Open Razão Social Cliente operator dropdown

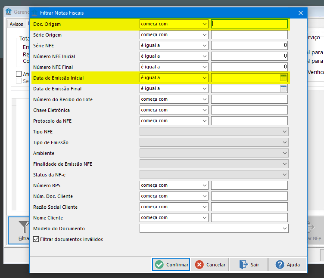click(x=174, y=207)
